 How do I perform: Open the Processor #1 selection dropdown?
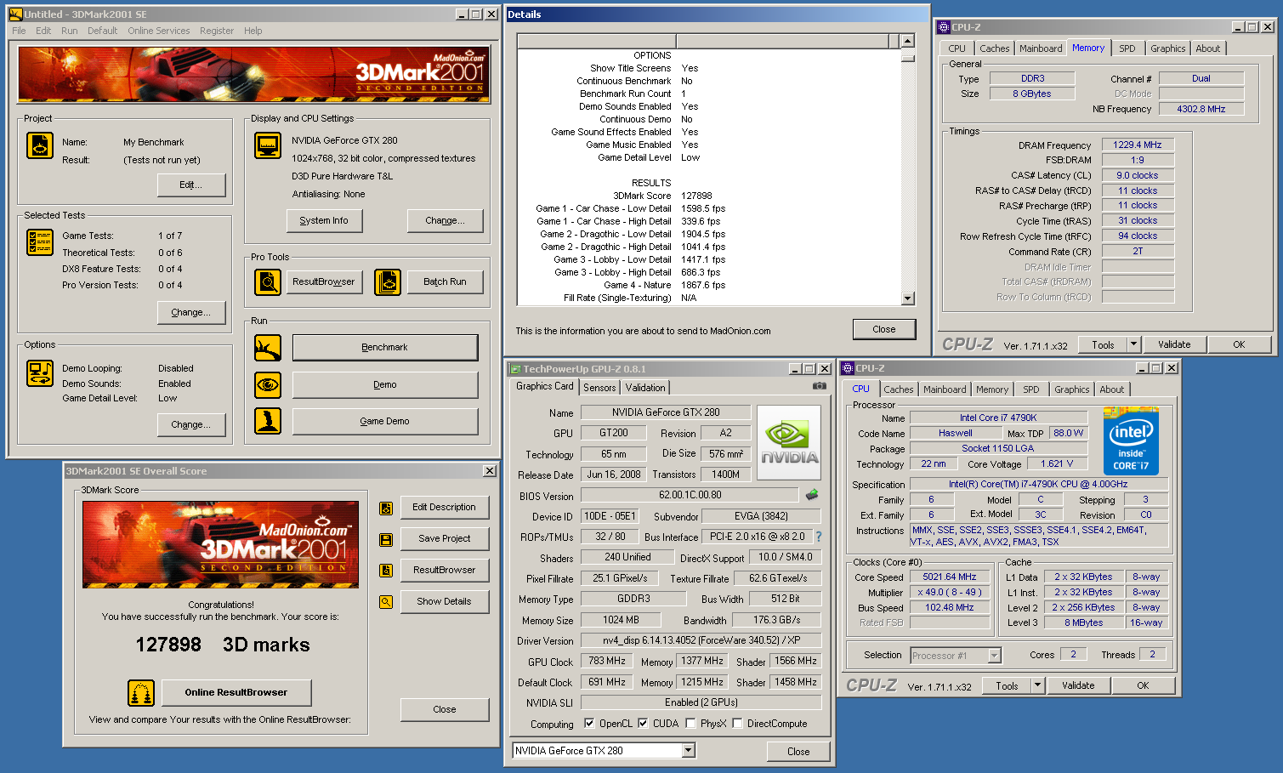[994, 656]
